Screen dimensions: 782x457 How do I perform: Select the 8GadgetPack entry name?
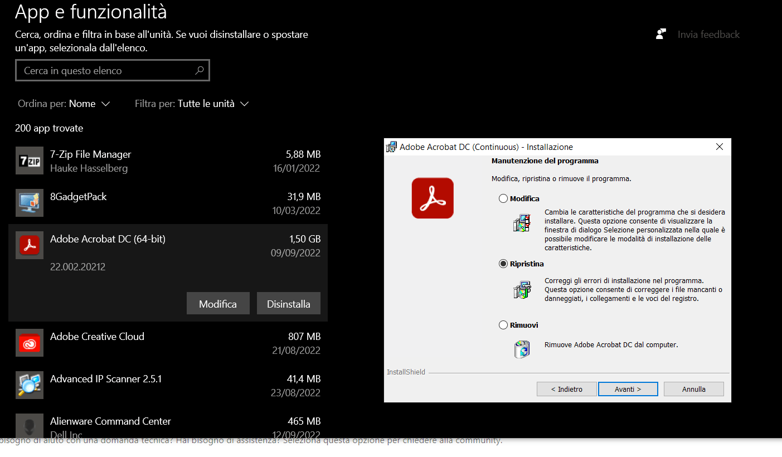(78, 197)
